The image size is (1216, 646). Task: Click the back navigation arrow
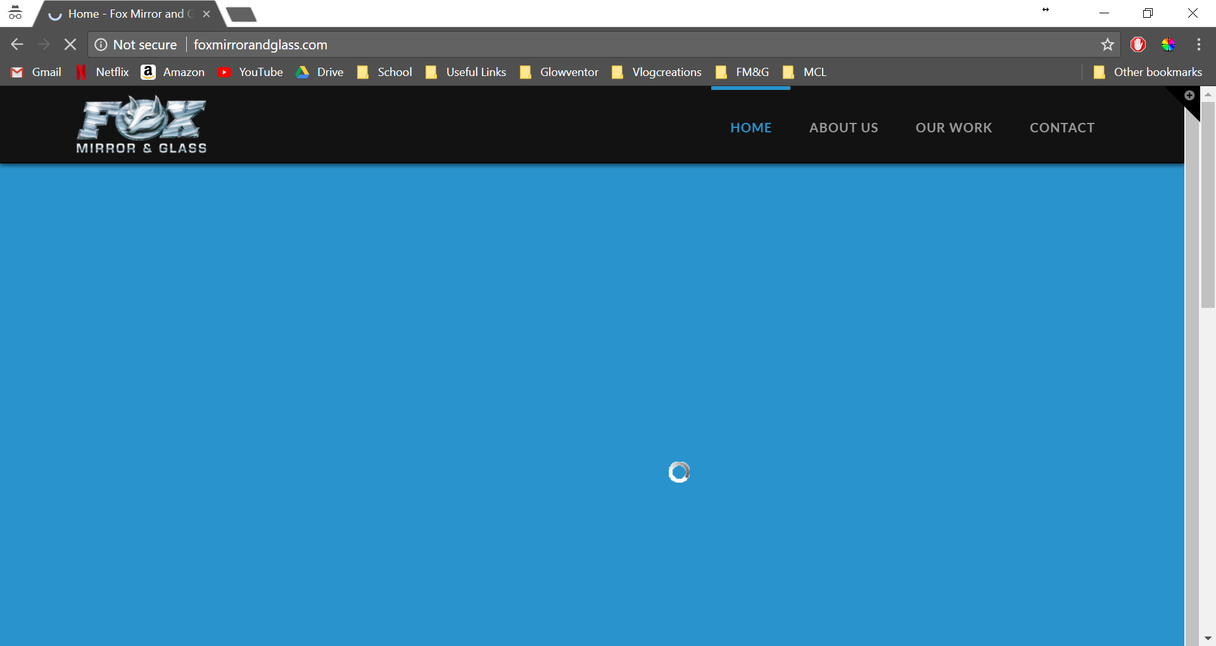17,44
